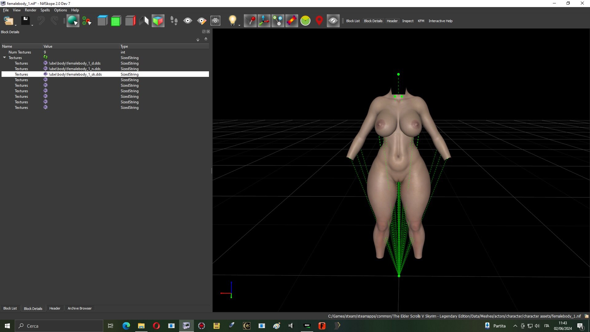Select the Save screenshot camera icon
Viewport: 590px width, 332px height.
tap(215, 21)
